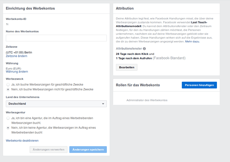This screenshot has height=162, width=230.
Task: Open the 'Mehr dazu' link
Action: [x=193, y=41]
